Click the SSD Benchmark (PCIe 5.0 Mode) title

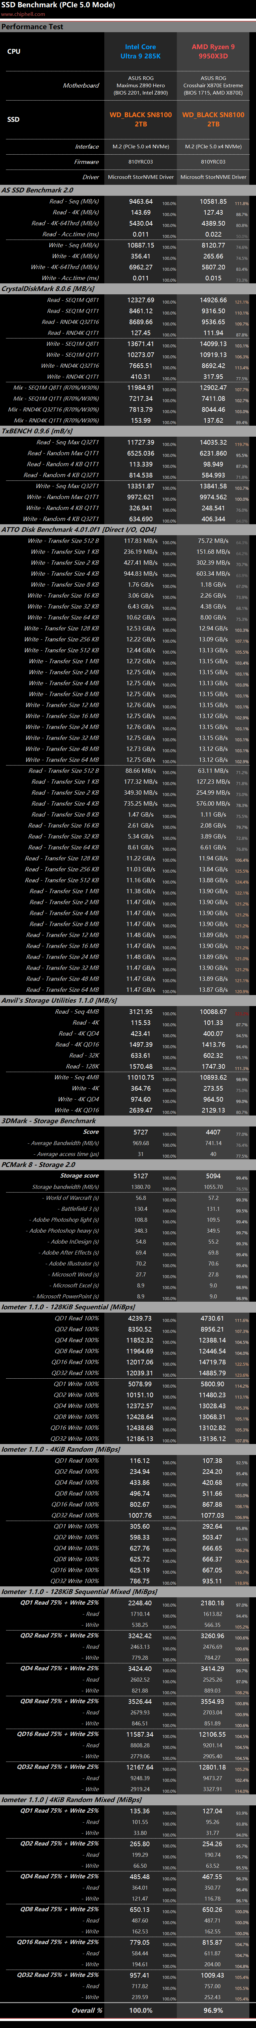pyautogui.click(x=46, y=5)
